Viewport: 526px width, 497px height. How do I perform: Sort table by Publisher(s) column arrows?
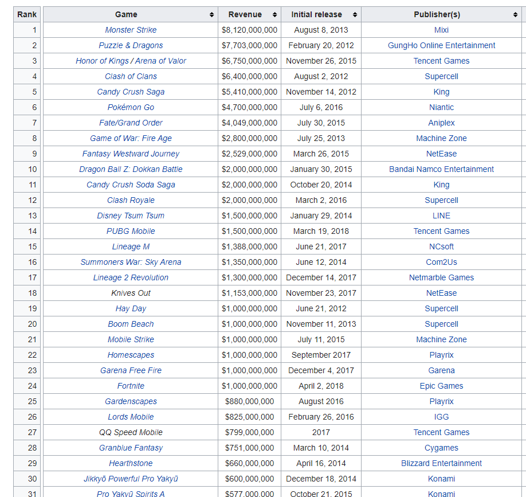click(x=515, y=14)
